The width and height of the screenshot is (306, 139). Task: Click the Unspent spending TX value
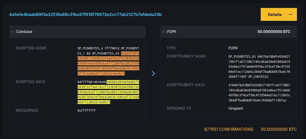(236, 108)
